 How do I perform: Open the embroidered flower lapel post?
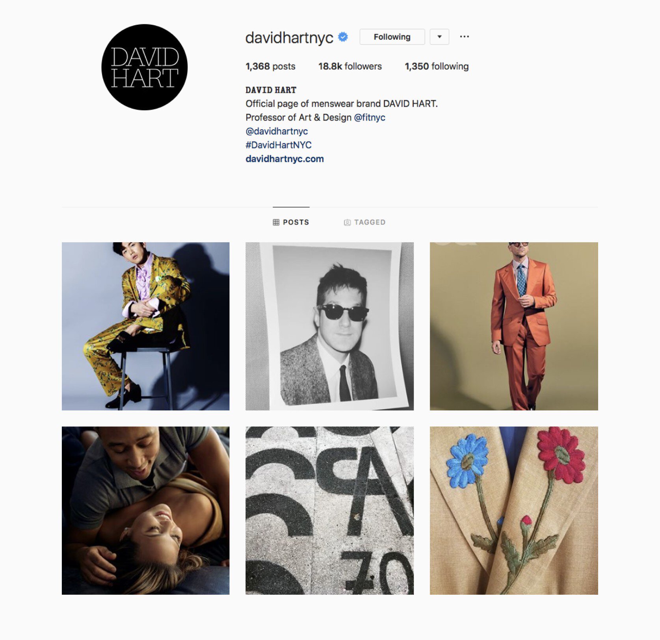(x=514, y=510)
